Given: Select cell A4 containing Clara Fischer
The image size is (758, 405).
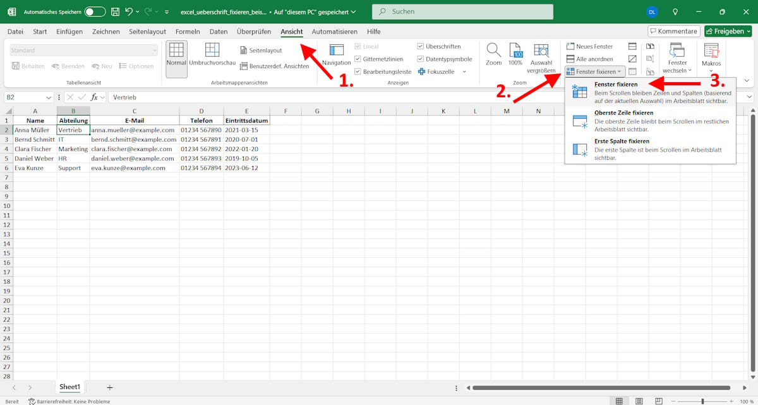Looking at the screenshot, I should (35, 148).
